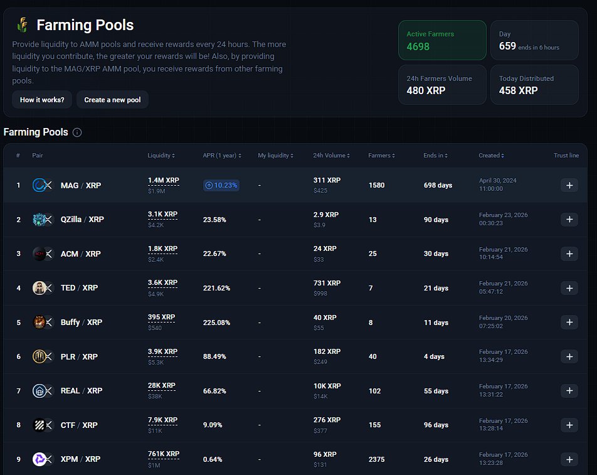The image size is (597, 475).
Task: Open the How it works? button
Action: [x=42, y=100]
